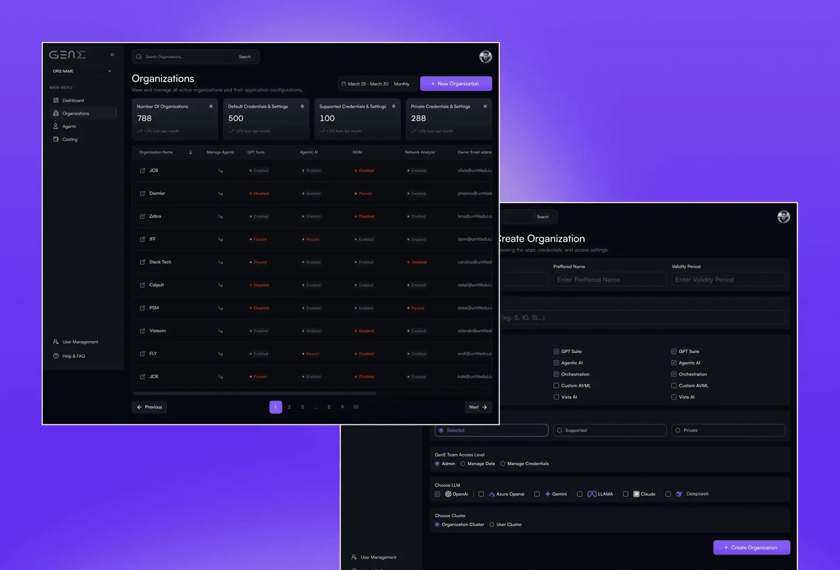Click manage agents arrow for IFF row
840x570 pixels.
[220, 239]
